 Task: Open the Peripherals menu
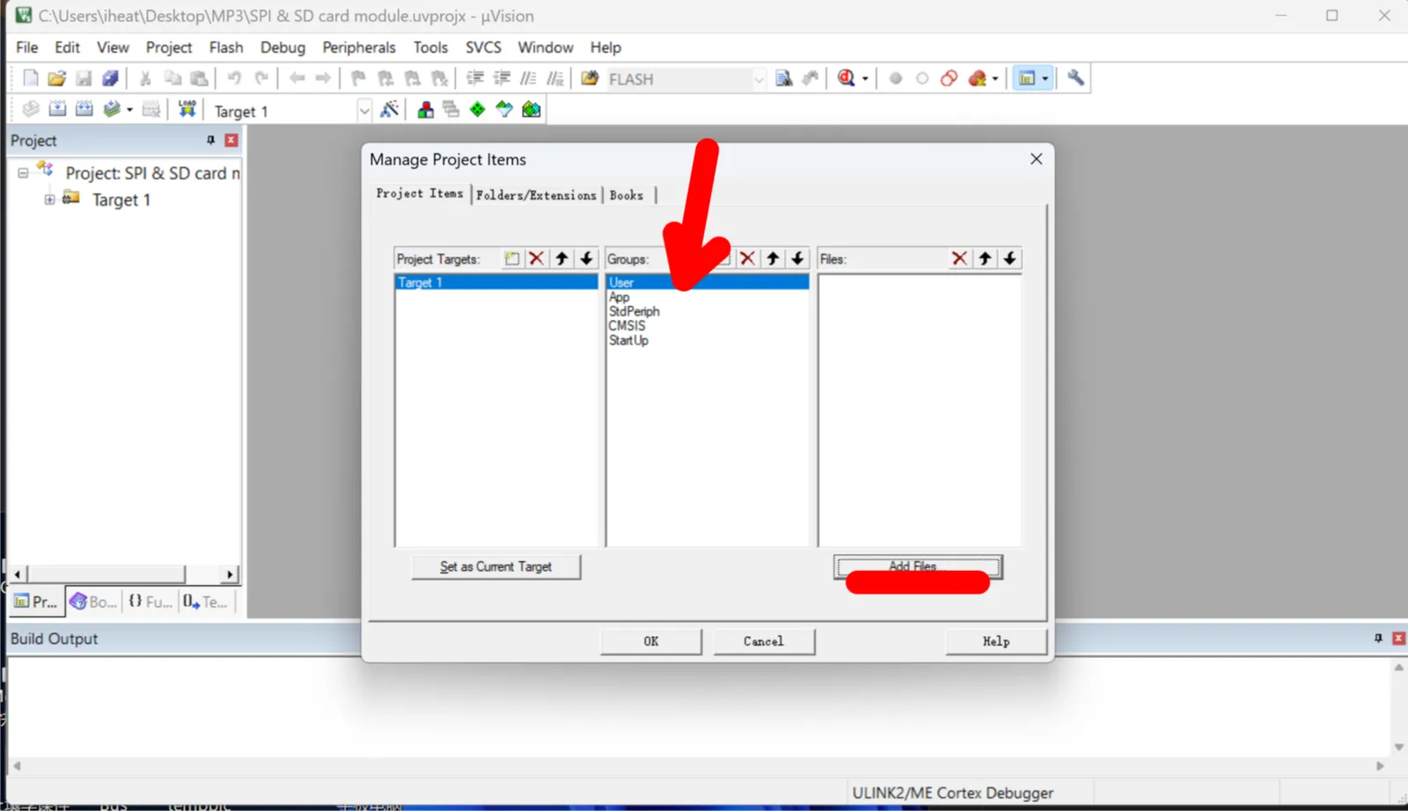[358, 47]
